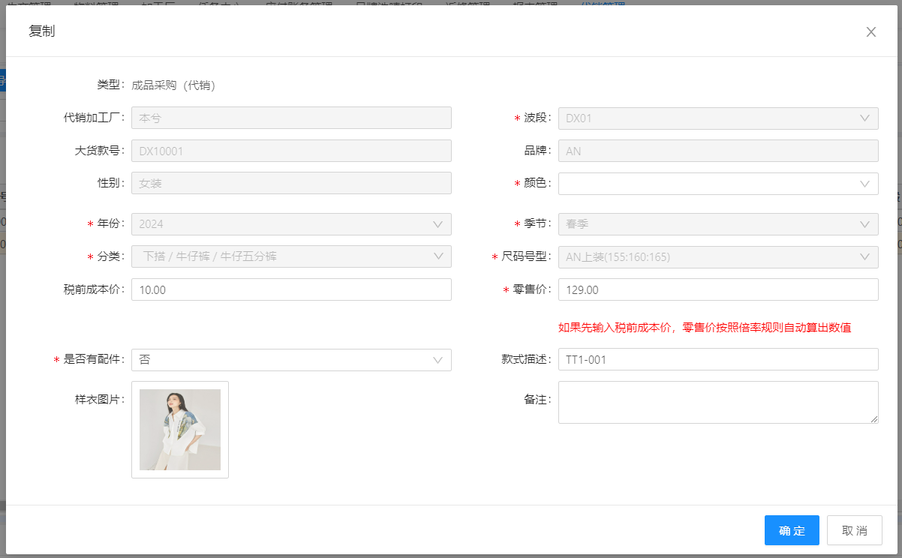Click the 品牌 AN field
Viewport: 902px width, 558px height.
[x=717, y=151]
